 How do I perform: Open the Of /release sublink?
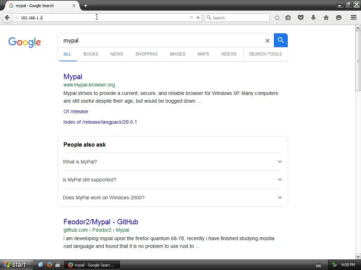(76, 111)
